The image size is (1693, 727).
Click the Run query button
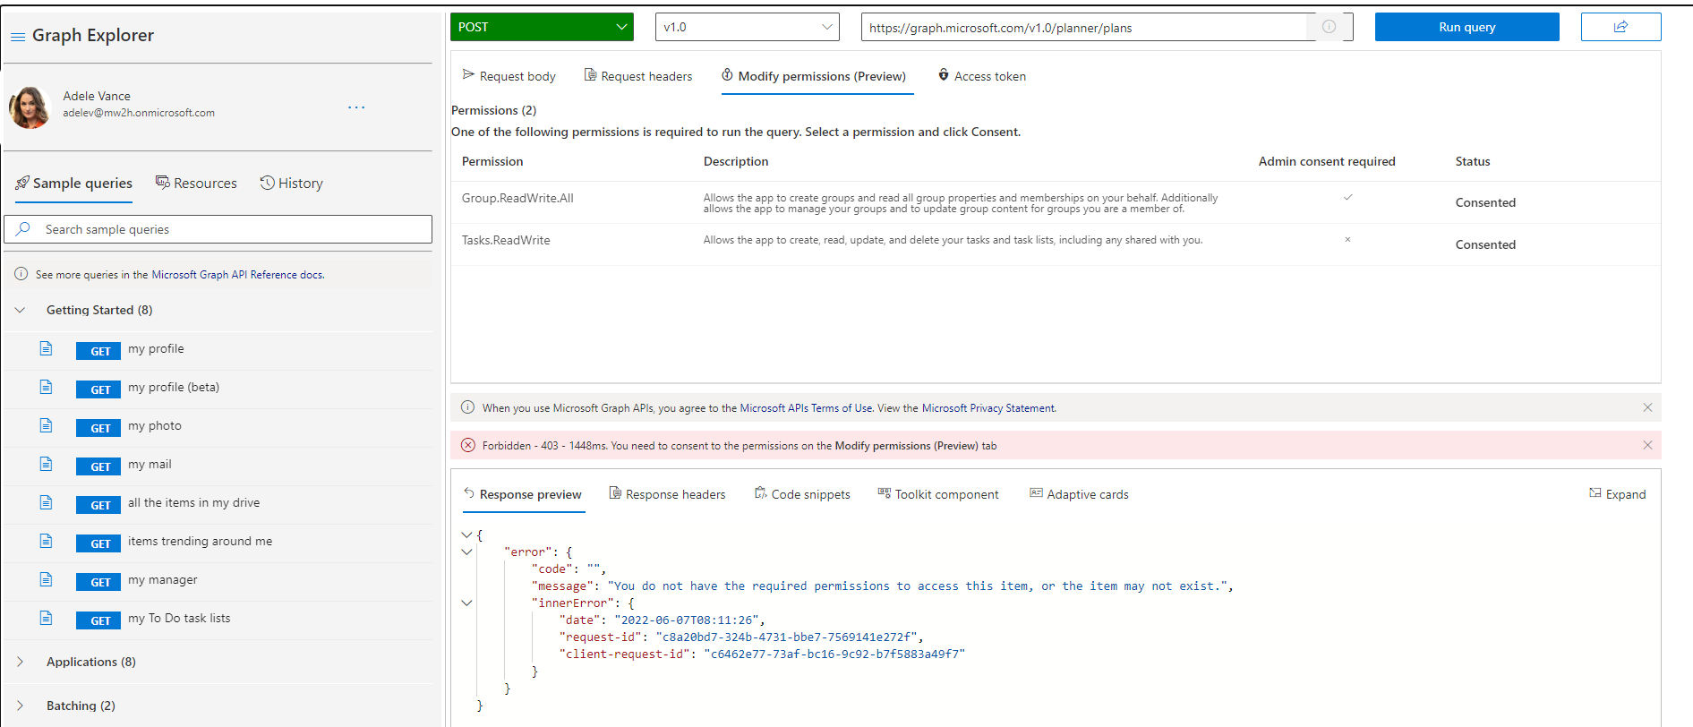point(1466,27)
